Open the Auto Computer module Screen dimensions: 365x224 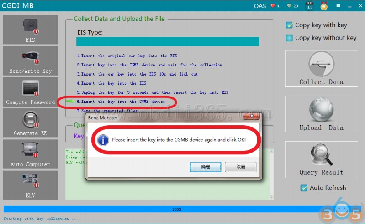pyautogui.click(x=31, y=154)
